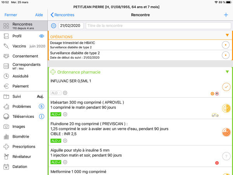The image size is (233, 175).
Task: Open the settings gear beside the date
Action: pos(54,26)
